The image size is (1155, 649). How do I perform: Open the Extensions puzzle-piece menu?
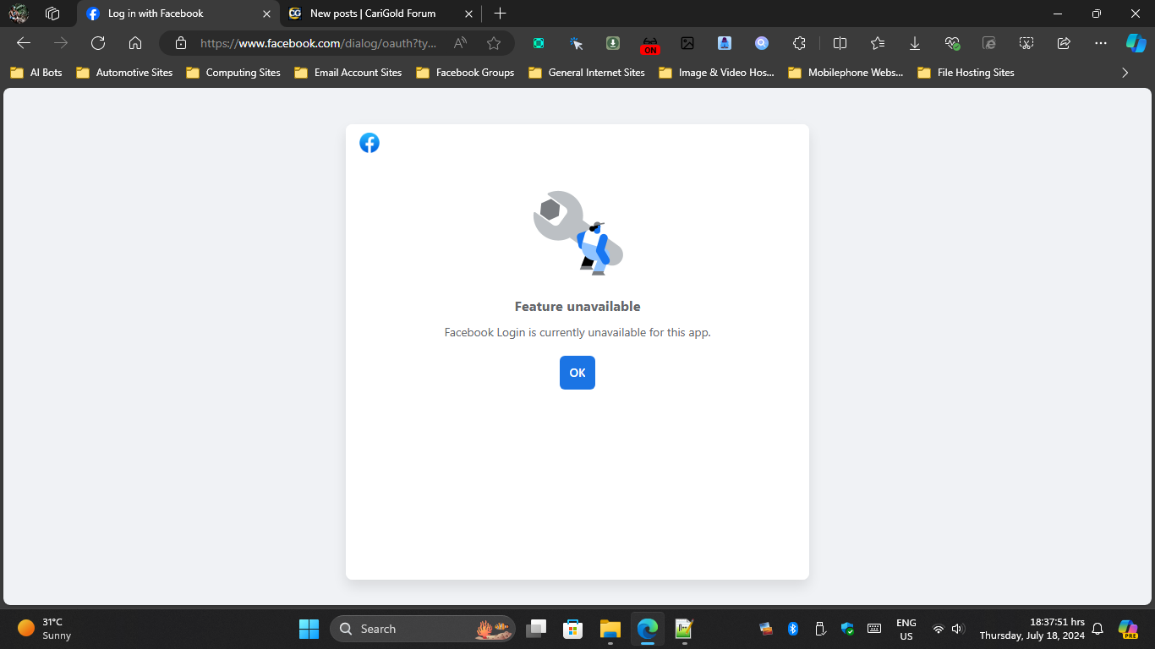pyautogui.click(x=799, y=43)
